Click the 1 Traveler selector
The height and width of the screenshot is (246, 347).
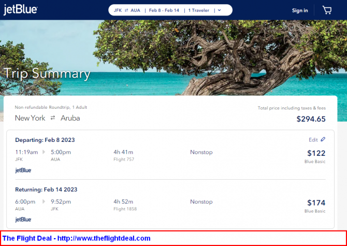[199, 10]
